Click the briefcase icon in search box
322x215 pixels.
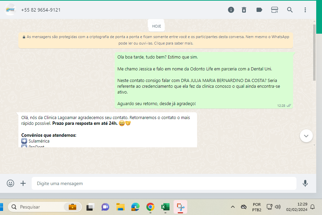pos(72,207)
